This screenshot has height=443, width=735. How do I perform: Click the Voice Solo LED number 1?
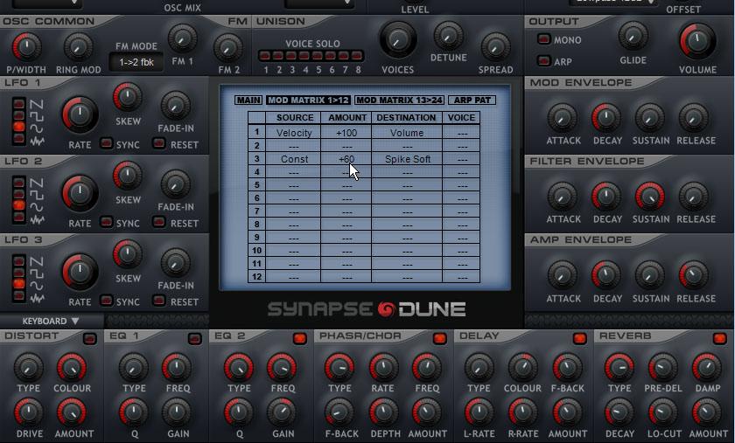click(265, 56)
